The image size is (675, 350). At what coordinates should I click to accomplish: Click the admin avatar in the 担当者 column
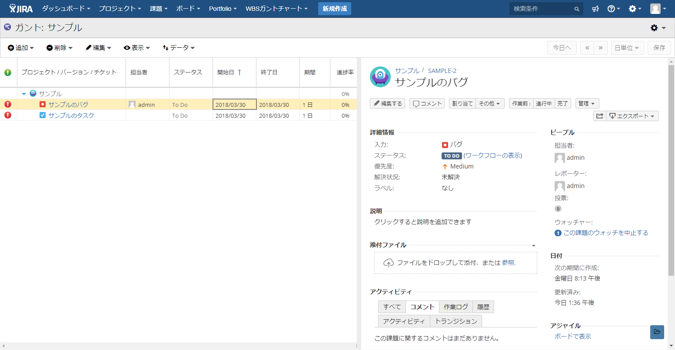132,104
